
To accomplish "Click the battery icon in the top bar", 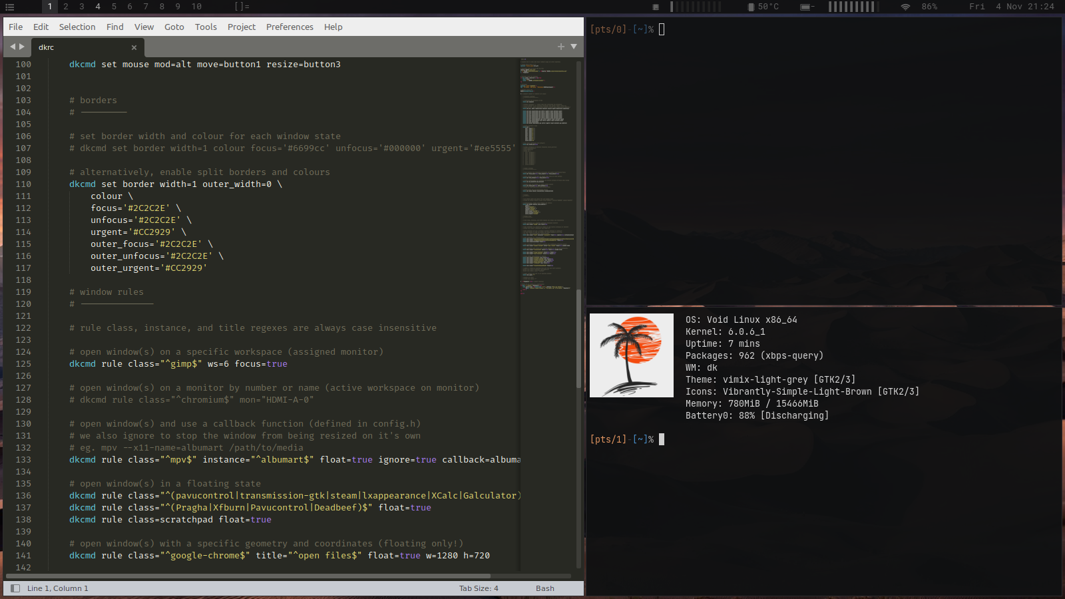I will click(806, 7).
